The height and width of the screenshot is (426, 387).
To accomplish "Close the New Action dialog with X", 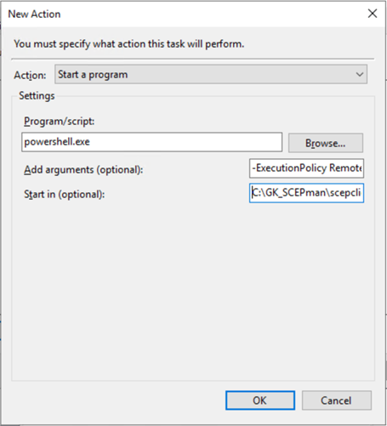I will coord(373,14).
